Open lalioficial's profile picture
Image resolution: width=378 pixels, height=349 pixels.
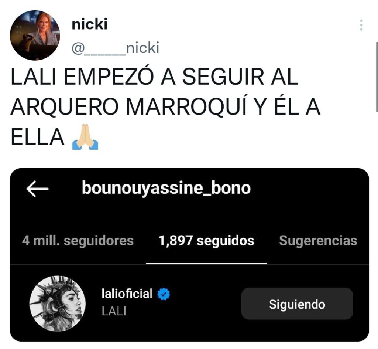click(57, 304)
